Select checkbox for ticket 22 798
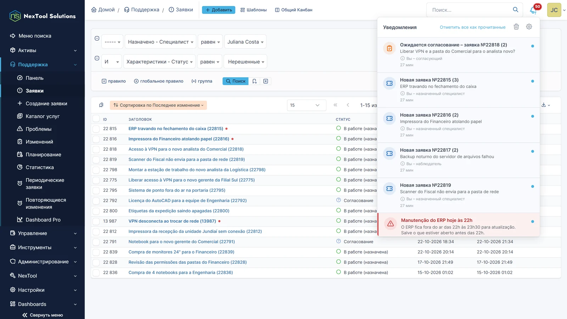Viewport: 567px width, 319px height. 96,170
